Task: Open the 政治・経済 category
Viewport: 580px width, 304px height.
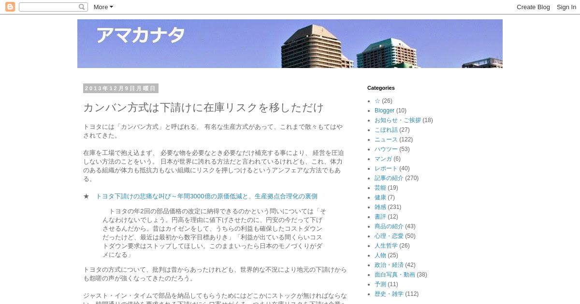Action: click(389, 265)
